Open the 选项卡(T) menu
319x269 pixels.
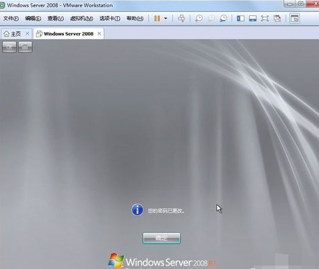click(110, 18)
